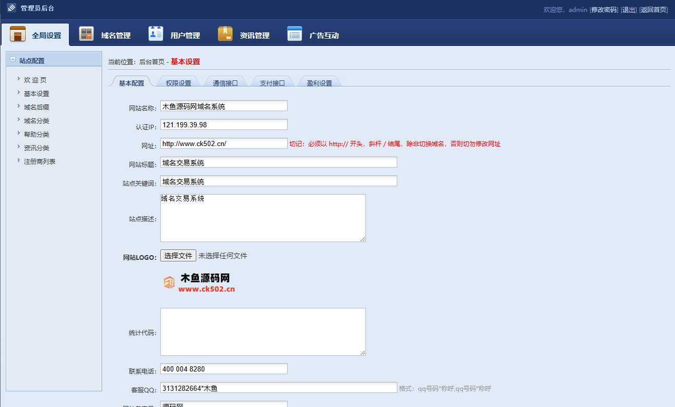Click the 站点描述 textarea resize handle
The image size is (675, 407).
point(363,239)
